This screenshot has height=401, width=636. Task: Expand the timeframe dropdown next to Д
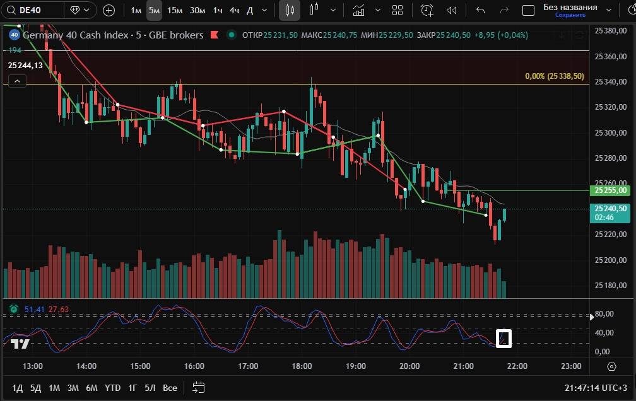click(266, 10)
